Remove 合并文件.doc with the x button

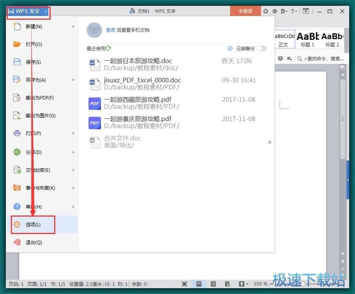pyautogui.click(x=270, y=142)
